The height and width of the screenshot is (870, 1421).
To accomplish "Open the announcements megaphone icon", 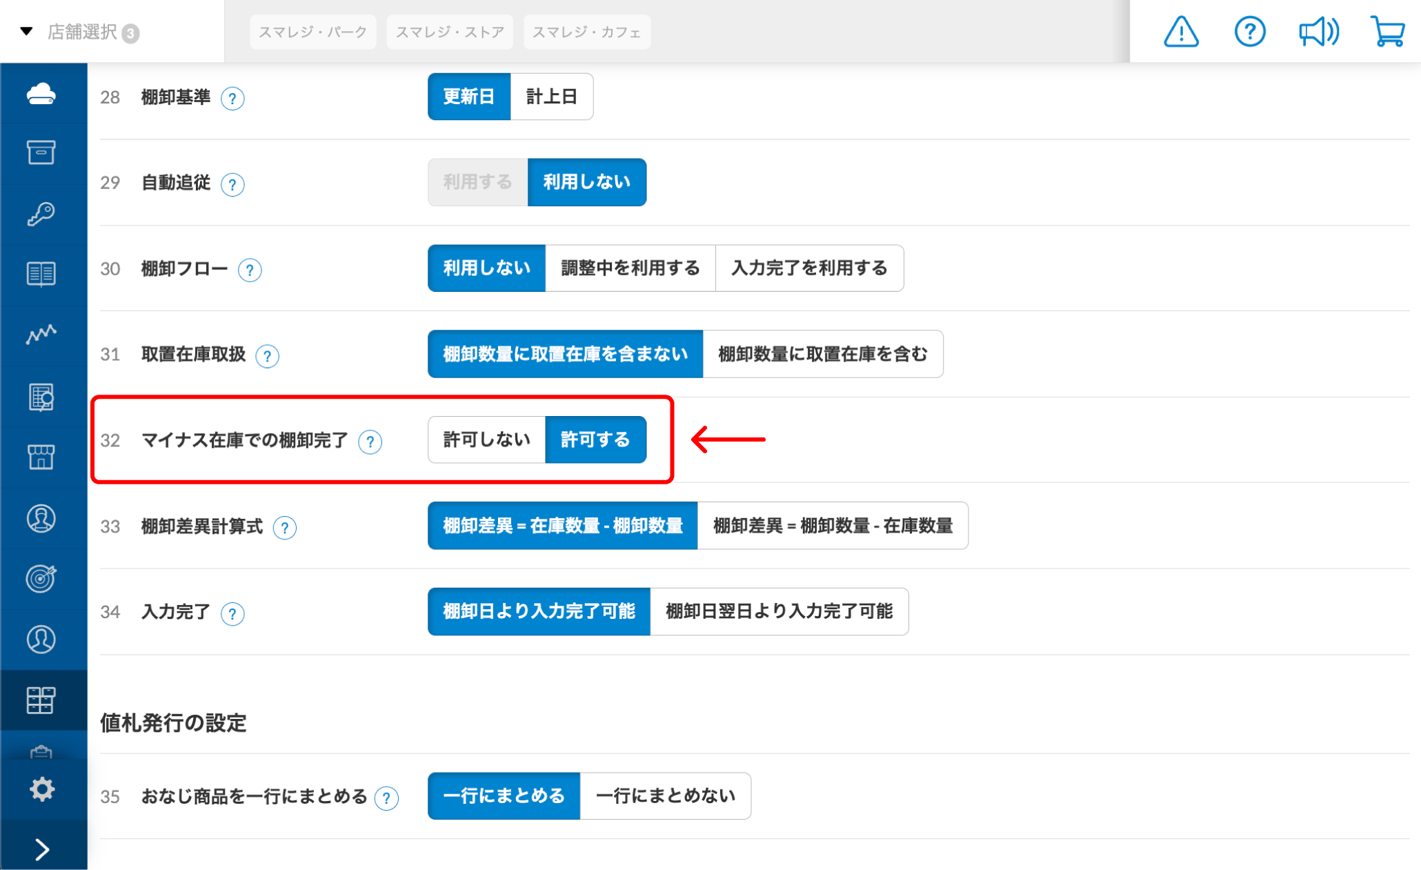I will (x=1318, y=32).
